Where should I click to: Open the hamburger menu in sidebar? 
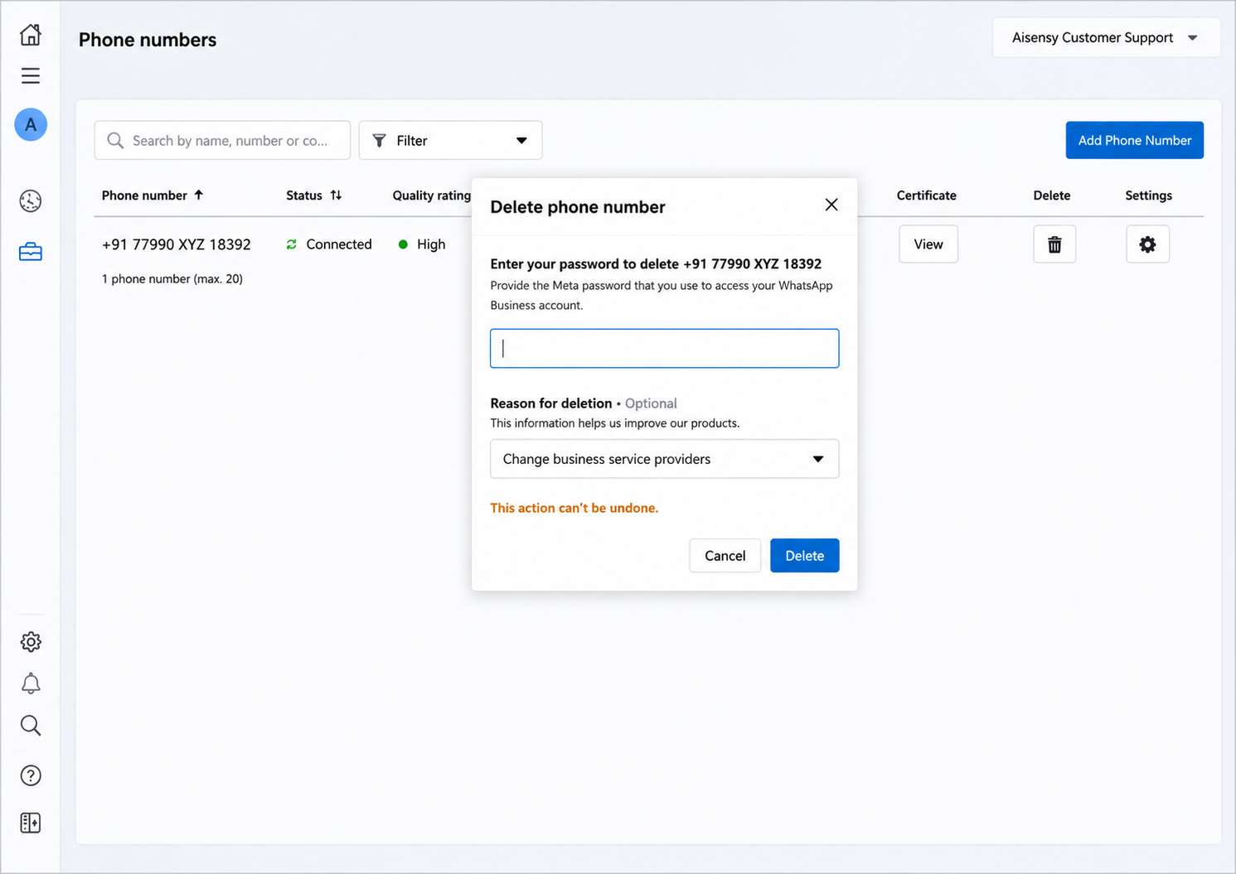(31, 76)
